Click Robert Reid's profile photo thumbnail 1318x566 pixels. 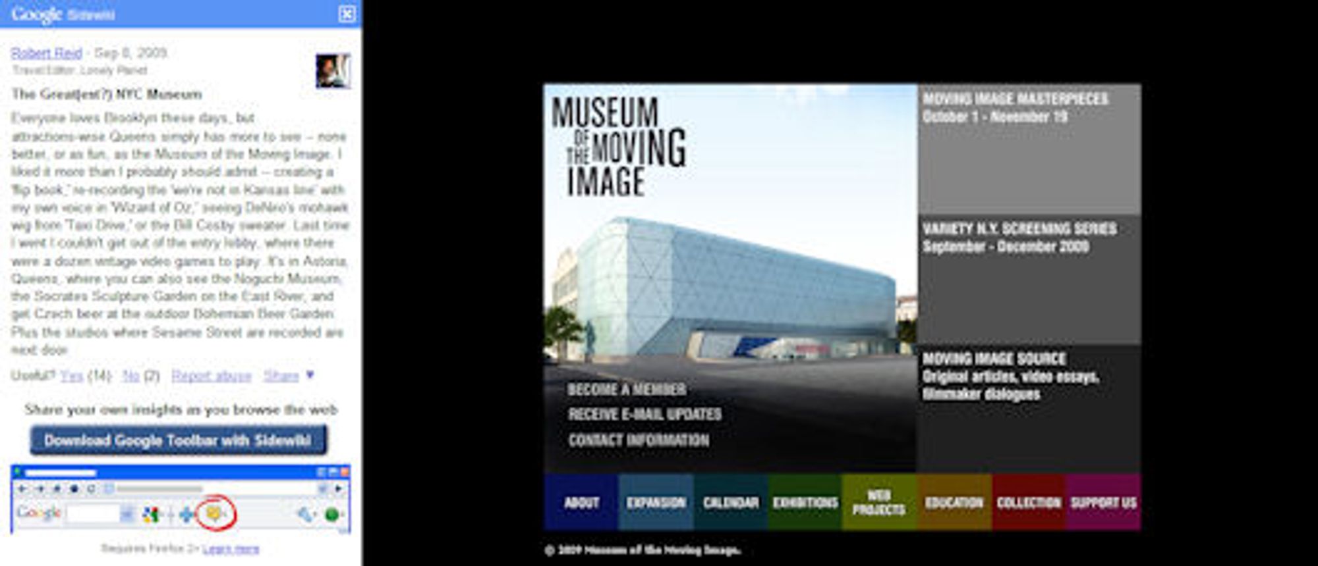coord(333,71)
